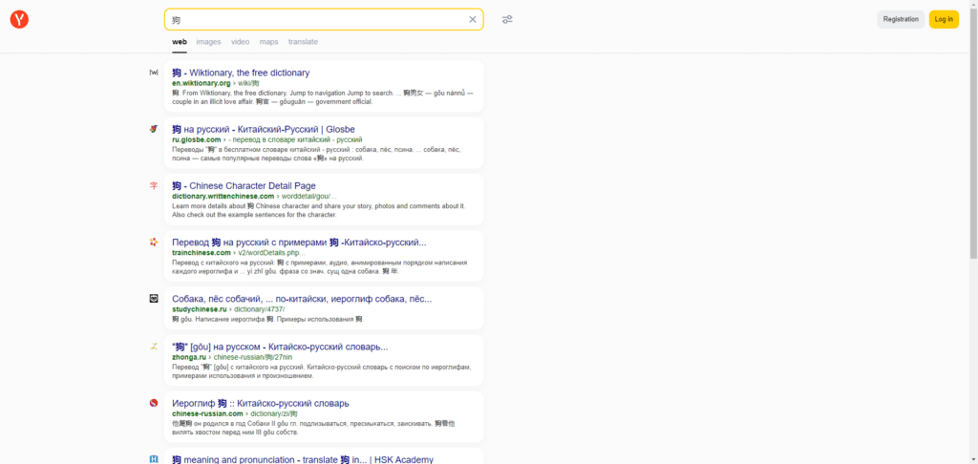Click the Yandex logo icon

click(x=19, y=19)
